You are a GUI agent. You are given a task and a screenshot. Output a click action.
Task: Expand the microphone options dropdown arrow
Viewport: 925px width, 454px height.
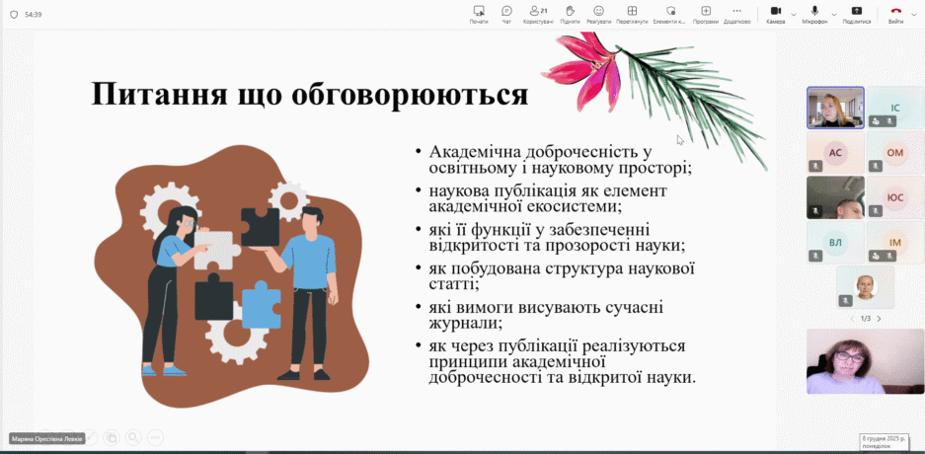pos(834,14)
